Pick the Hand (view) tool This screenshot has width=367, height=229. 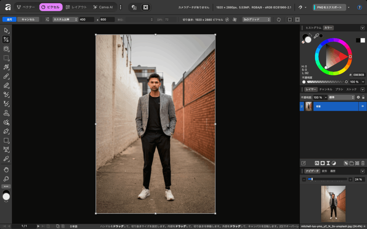click(x=6, y=169)
